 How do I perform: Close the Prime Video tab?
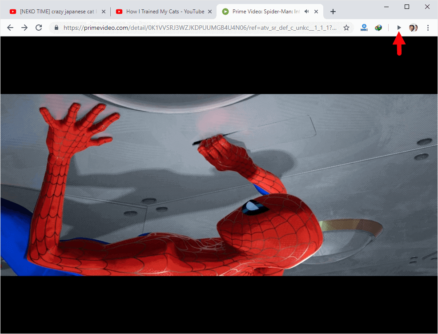[x=316, y=12]
